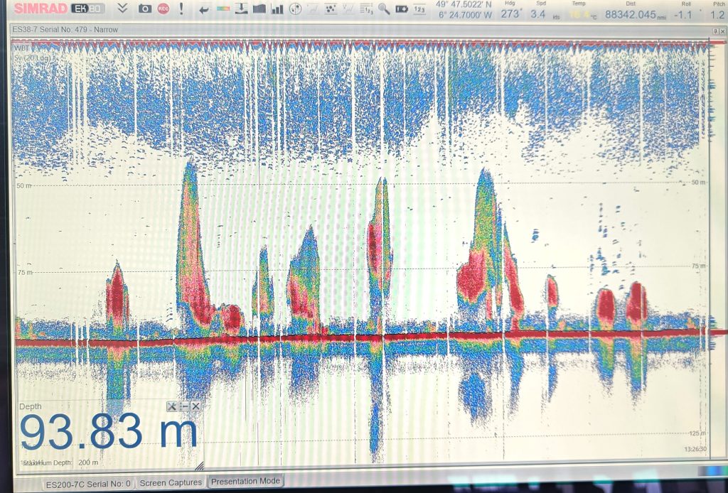Image resolution: width=728 pixels, height=493 pixels.
Task: Open the histogram bar chart icon
Action: [x=277, y=9]
